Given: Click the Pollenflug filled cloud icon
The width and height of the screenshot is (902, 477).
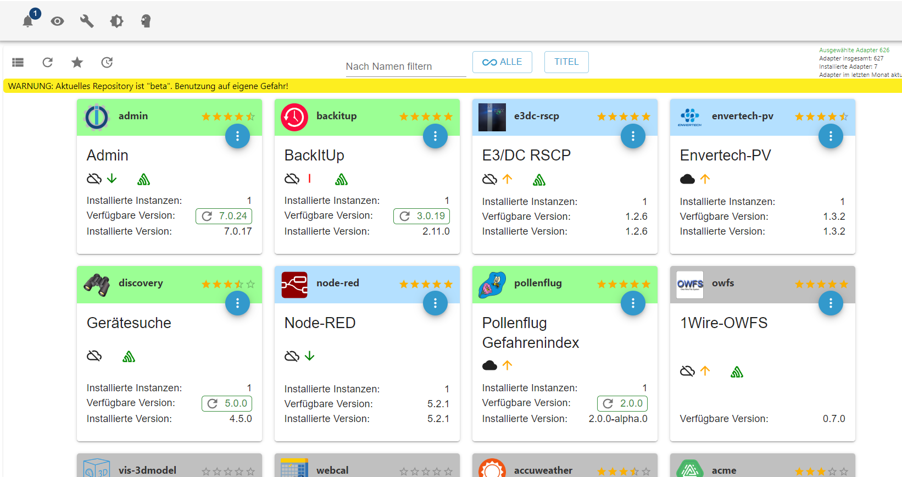Looking at the screenshot, I should [x=490, y=365].
